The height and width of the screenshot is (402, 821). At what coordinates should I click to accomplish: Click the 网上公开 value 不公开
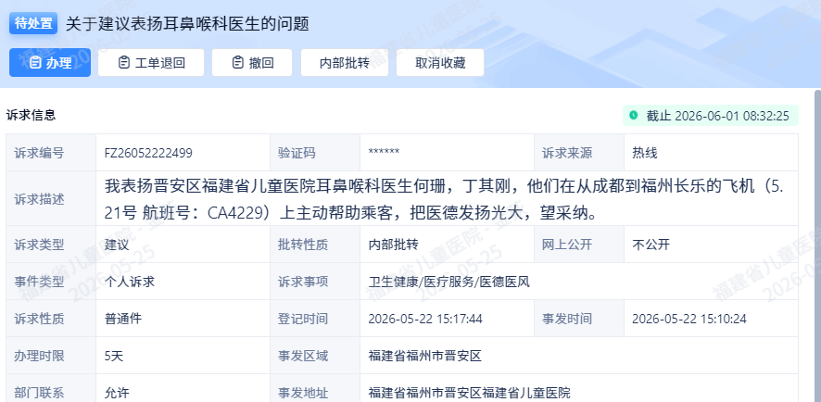650,245
